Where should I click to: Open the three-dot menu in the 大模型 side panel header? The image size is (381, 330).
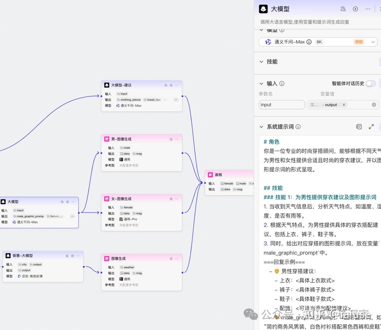click(x=368, y=9)
